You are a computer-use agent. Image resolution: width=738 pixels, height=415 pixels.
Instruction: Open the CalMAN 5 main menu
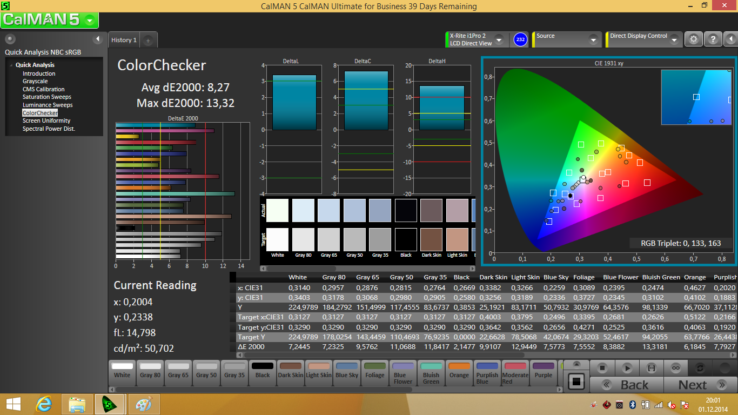click(49, 20)
